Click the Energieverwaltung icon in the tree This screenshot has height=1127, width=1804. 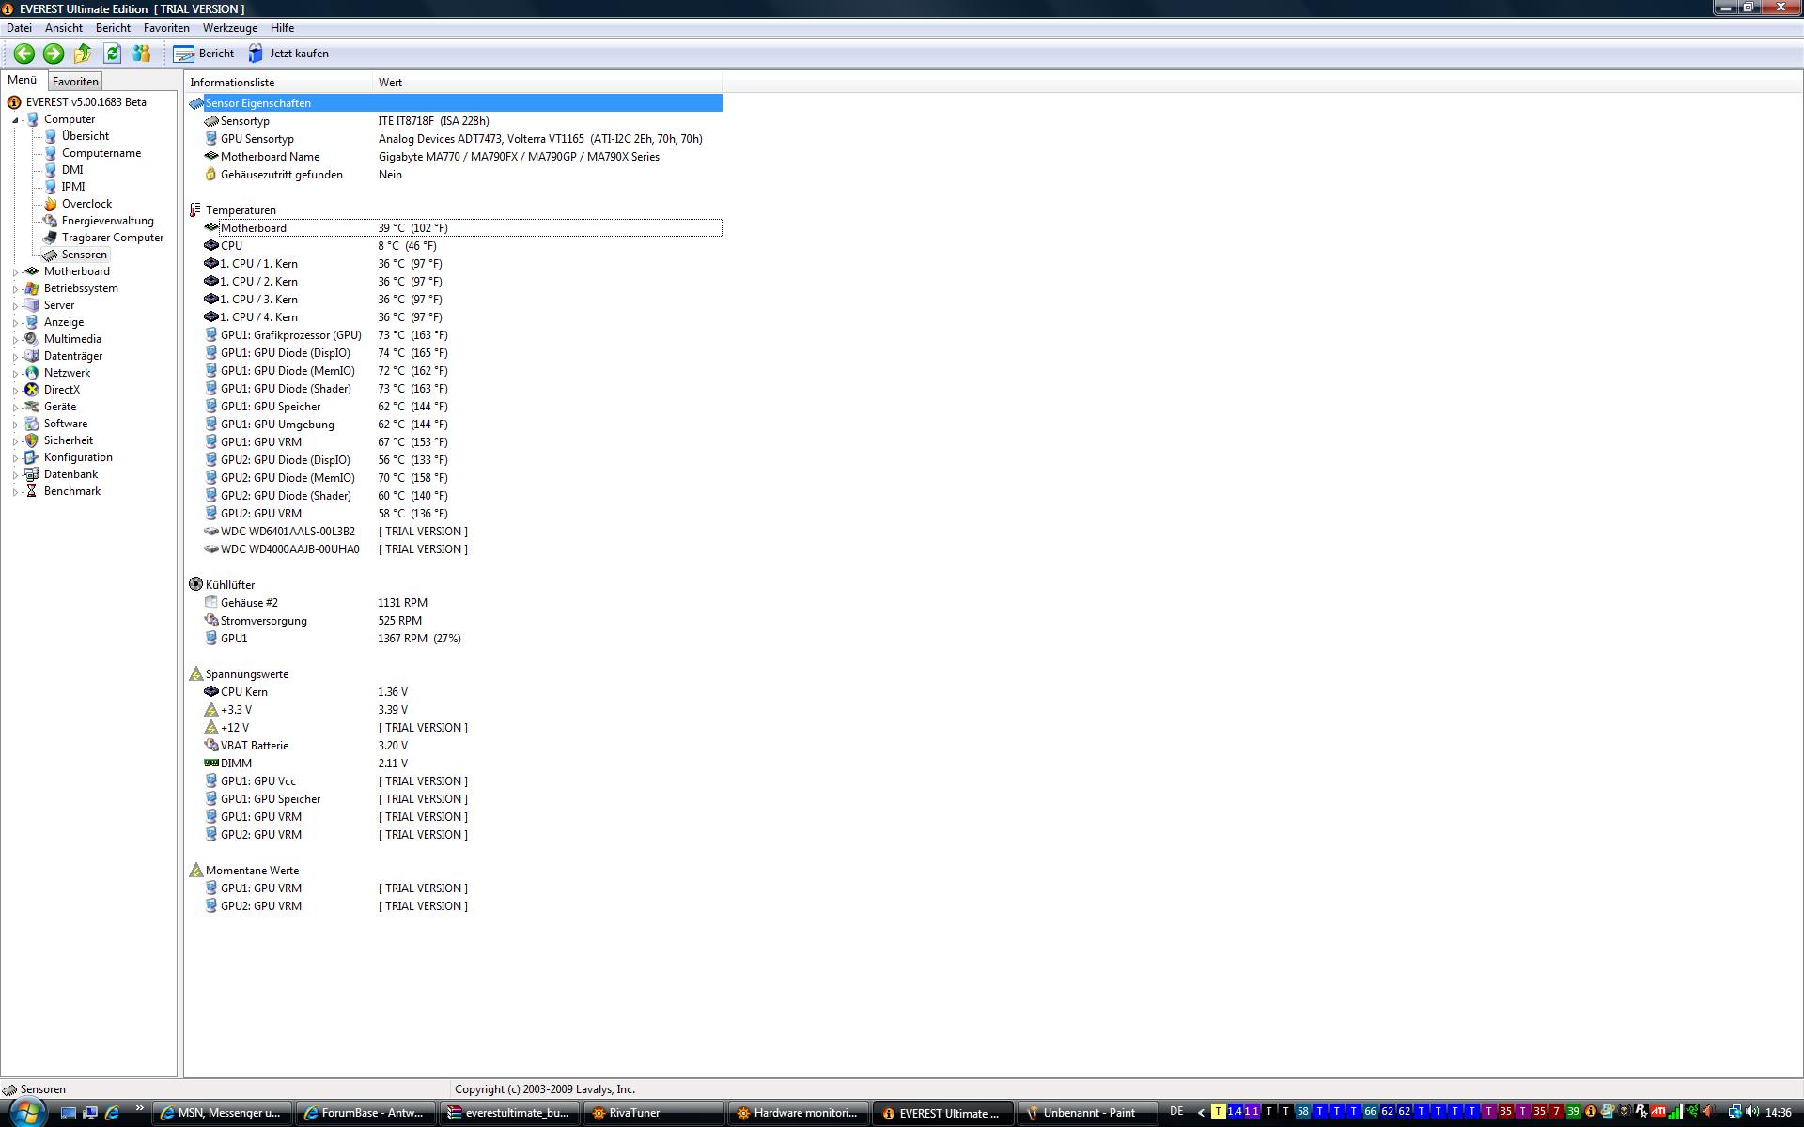coord(51,221)
